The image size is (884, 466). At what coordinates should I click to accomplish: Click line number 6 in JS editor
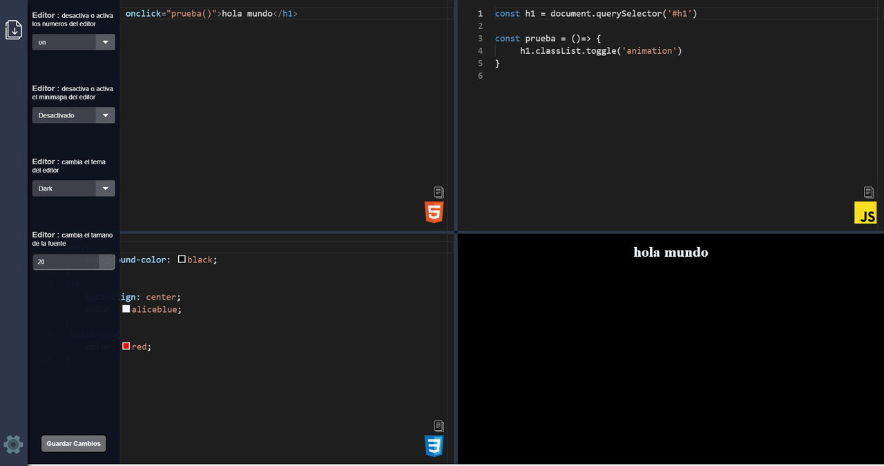click(480, 76)
